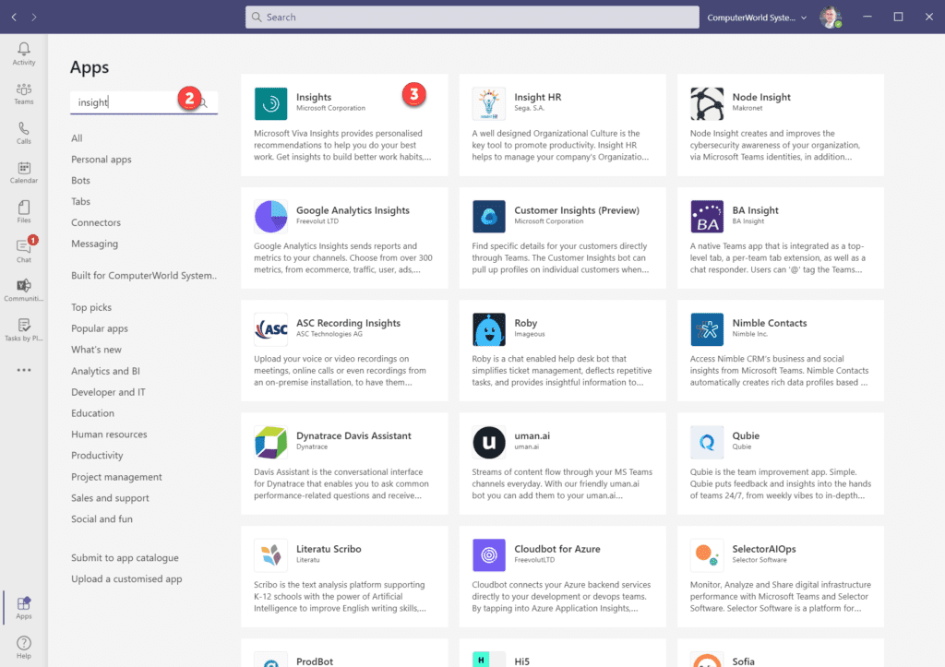The height and width of the screenshot is (667, 945).
Task: Open the Google Analytics Insights title
Action: pyautogui.click(x=353, y=210)
